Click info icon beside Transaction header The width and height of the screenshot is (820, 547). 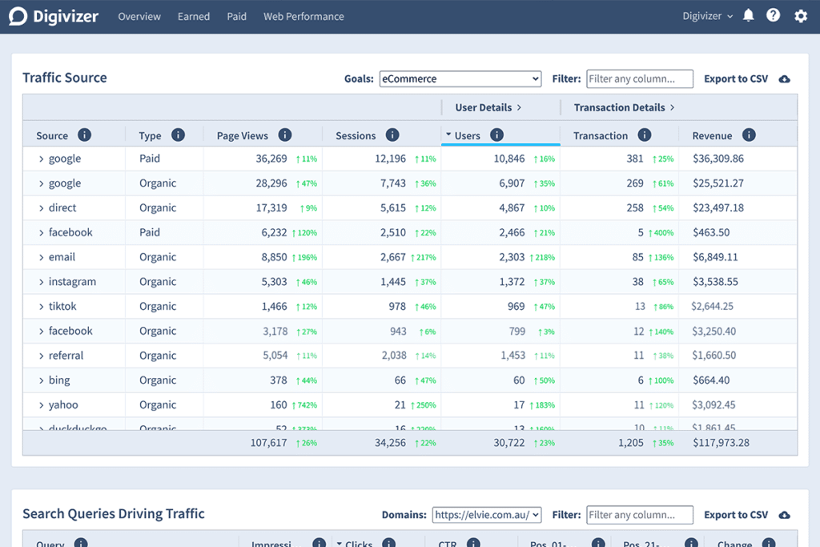coord(645,135)
